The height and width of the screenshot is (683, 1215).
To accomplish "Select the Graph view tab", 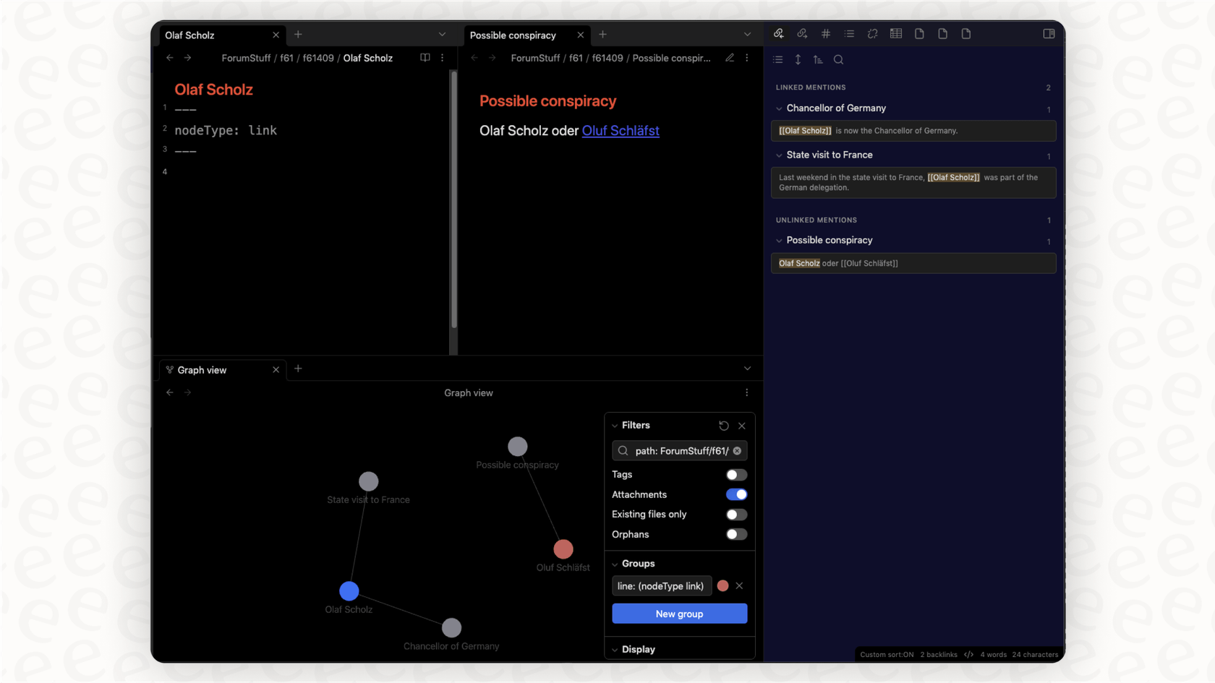I will (x=201, y=369).
